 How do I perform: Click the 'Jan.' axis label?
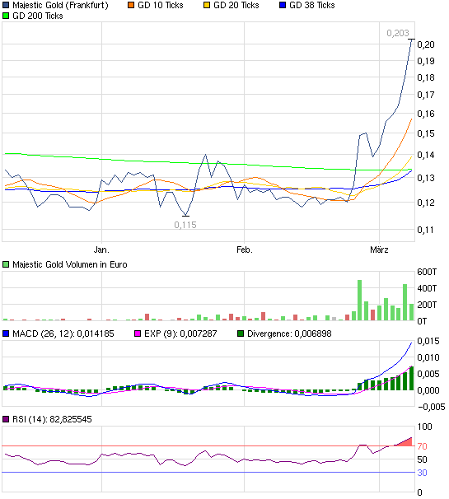point(101,249)
